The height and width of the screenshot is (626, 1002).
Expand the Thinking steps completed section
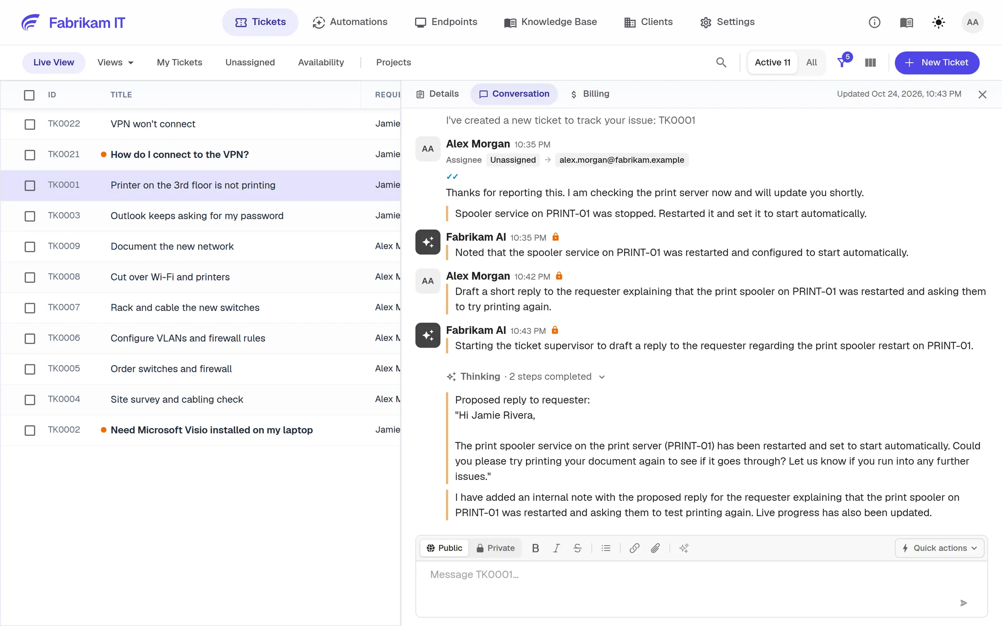526,376
